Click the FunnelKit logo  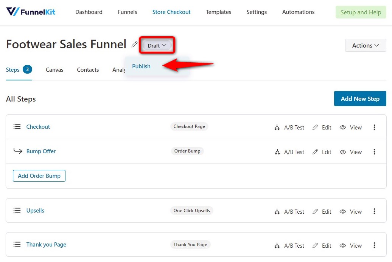[31, 12]
